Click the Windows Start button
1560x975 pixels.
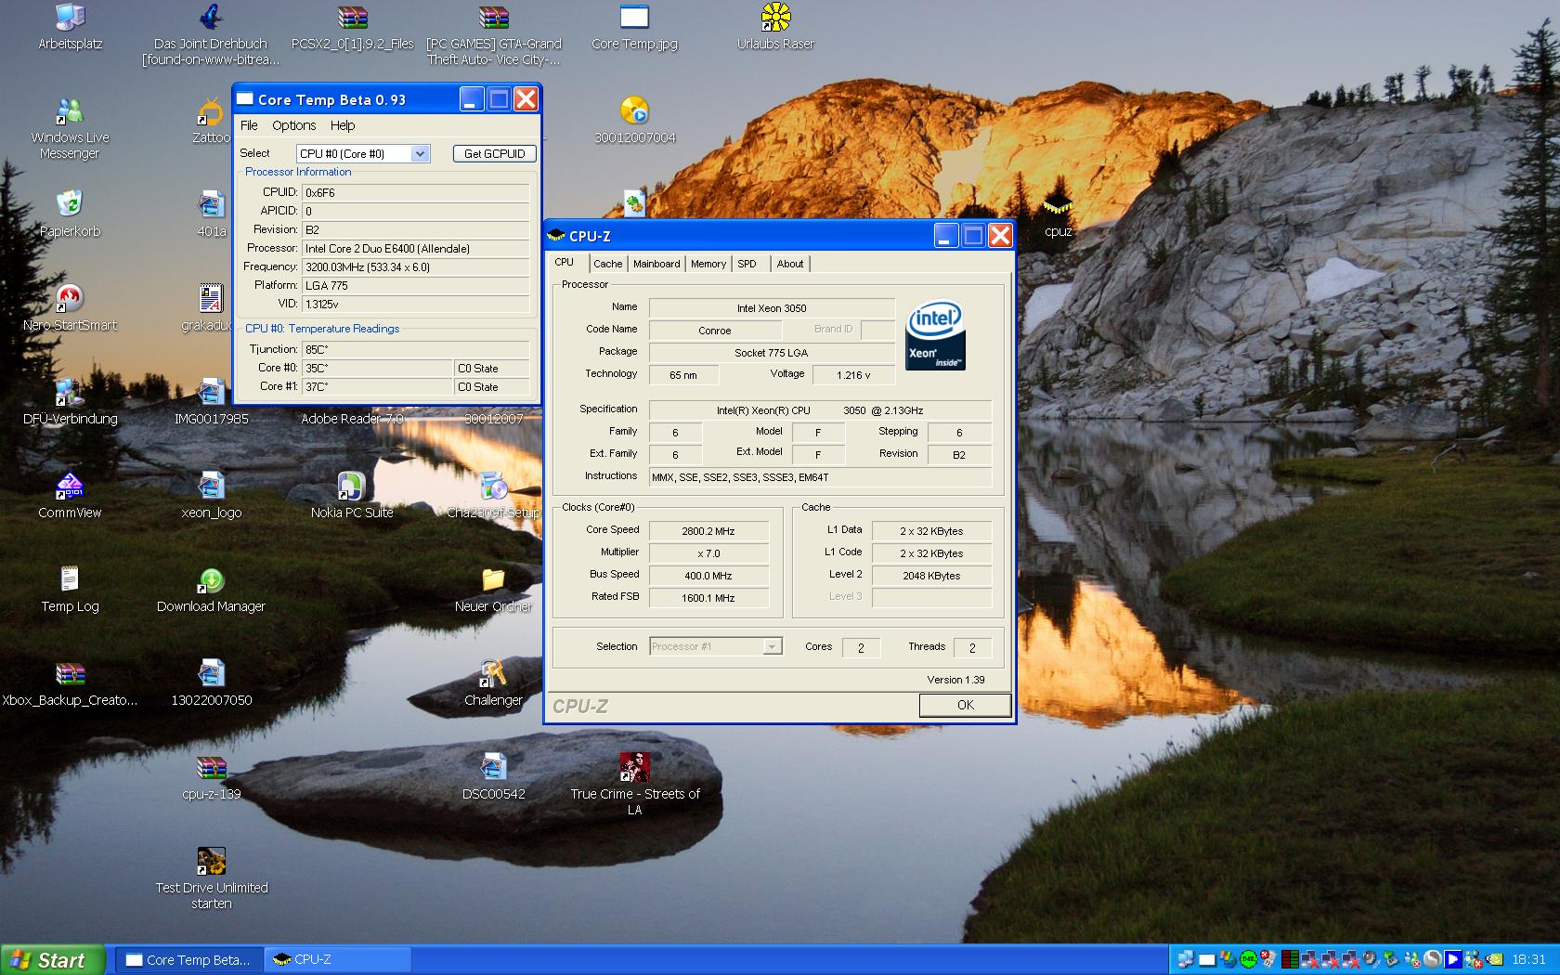[51, 960]
